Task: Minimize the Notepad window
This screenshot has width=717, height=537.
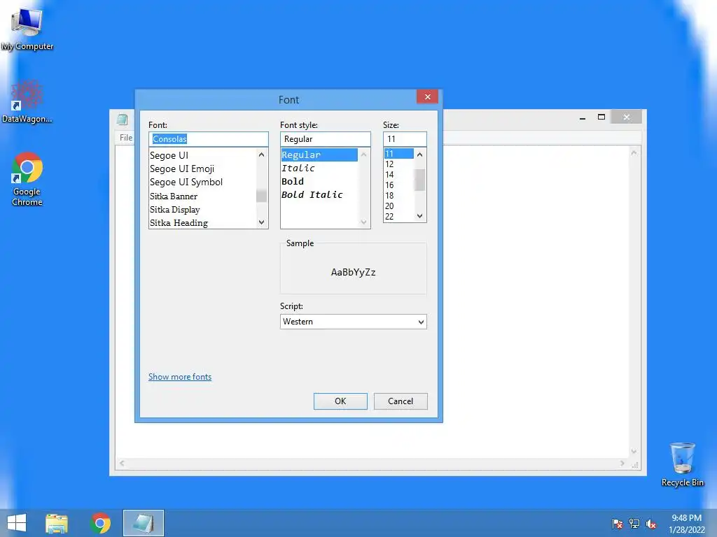Action: [x=583, y=117]
